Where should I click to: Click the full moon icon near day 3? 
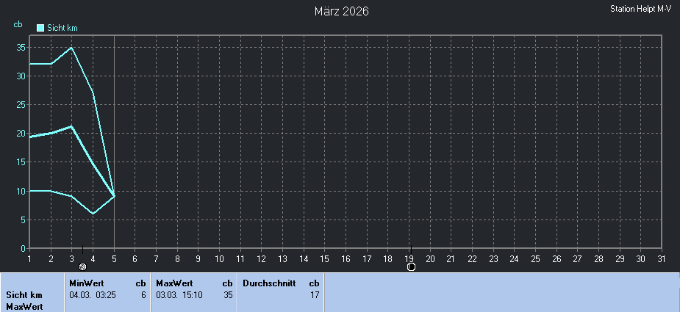click(x=83, y=267)
